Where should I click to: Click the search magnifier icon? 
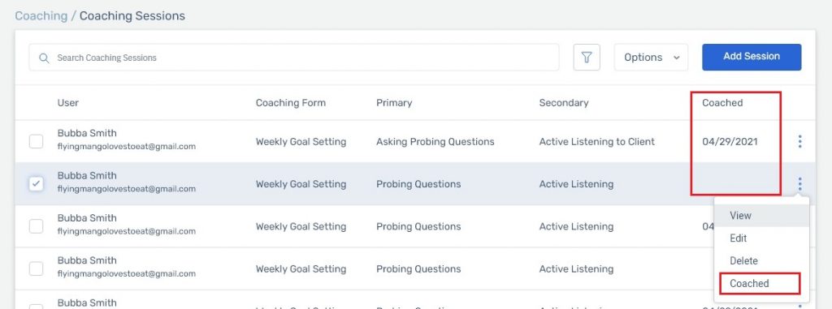click(x=44, y=58)
